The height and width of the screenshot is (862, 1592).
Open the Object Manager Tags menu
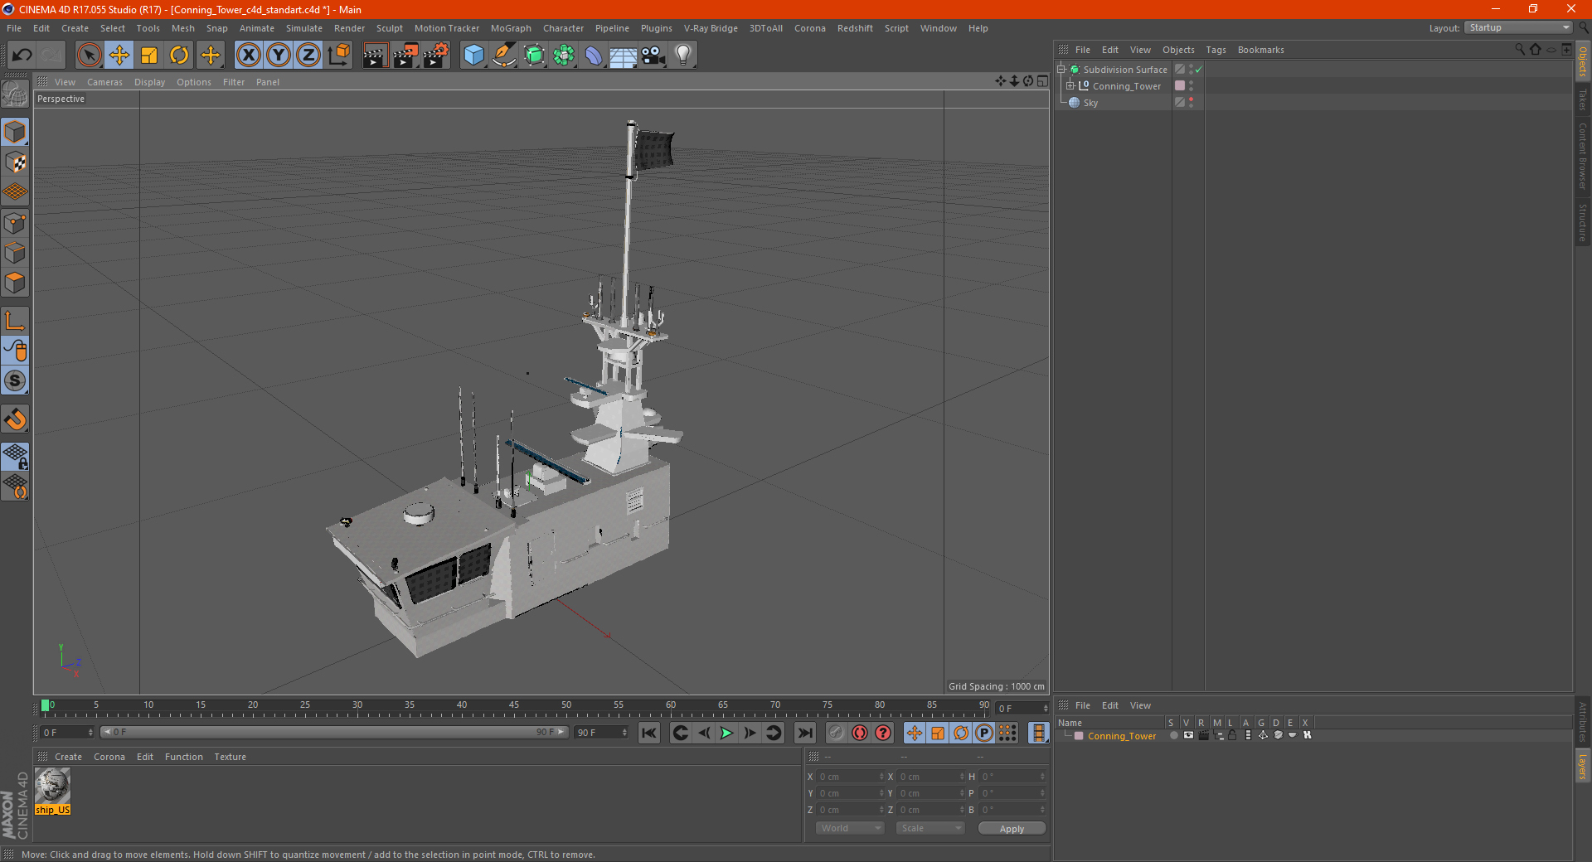pos(1216,50)
